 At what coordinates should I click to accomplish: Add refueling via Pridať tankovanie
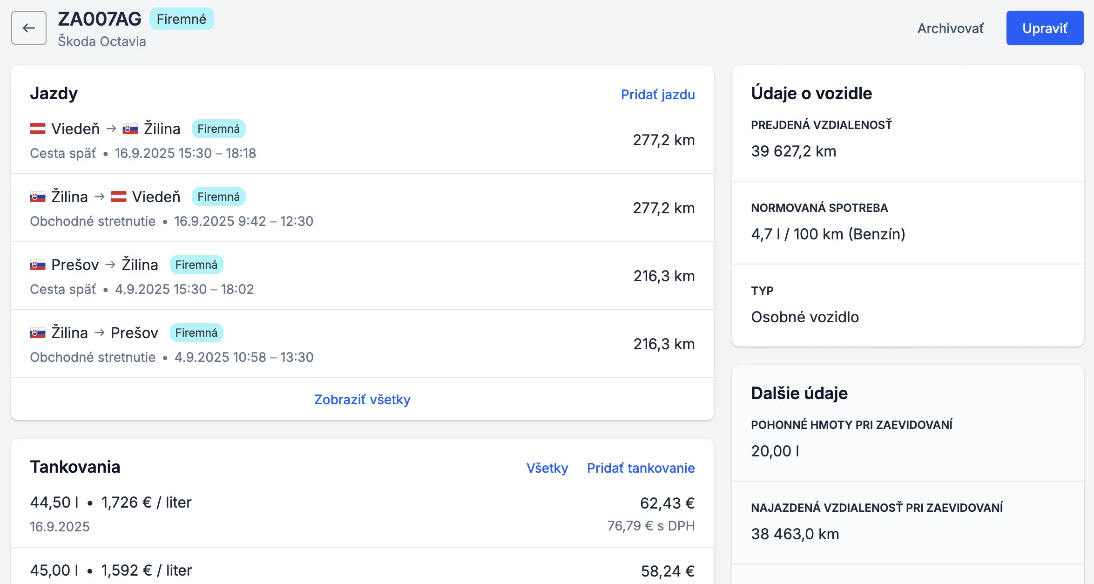[x=641, y=468]
